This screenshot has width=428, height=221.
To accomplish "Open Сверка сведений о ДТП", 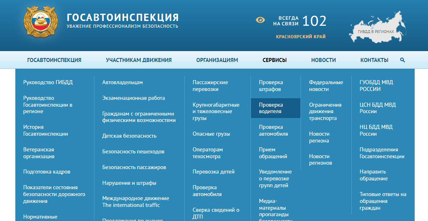I will (216, 213).
